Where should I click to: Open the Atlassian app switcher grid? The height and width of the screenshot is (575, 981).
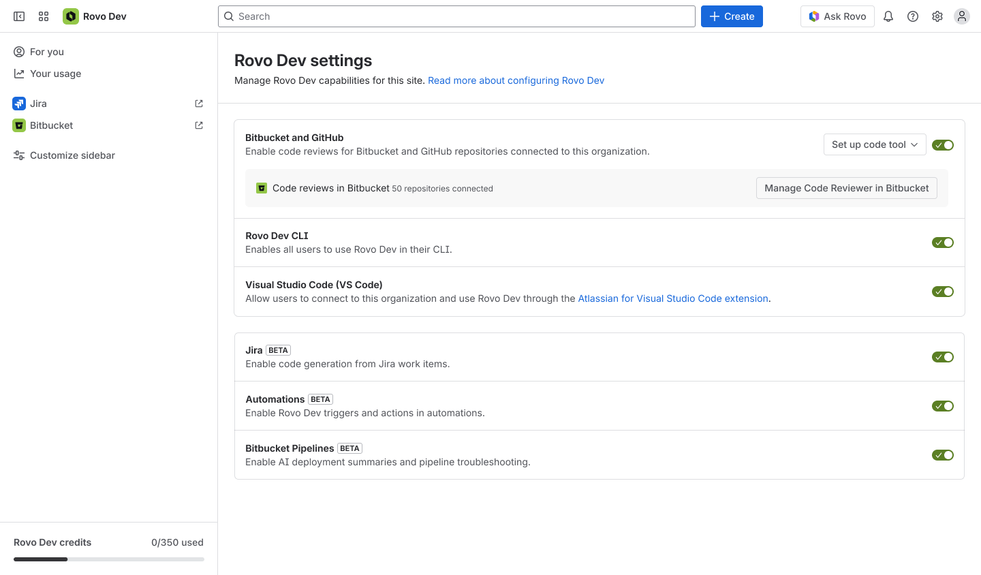tap(43, 16)
